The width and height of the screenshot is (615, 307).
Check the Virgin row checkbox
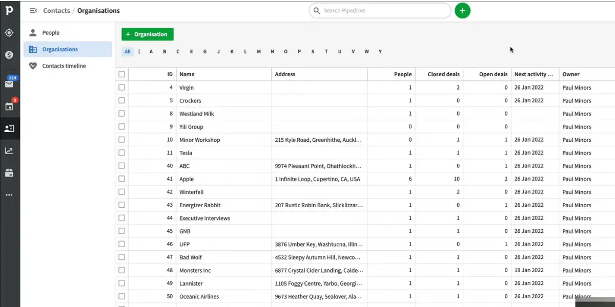[121, 87]
